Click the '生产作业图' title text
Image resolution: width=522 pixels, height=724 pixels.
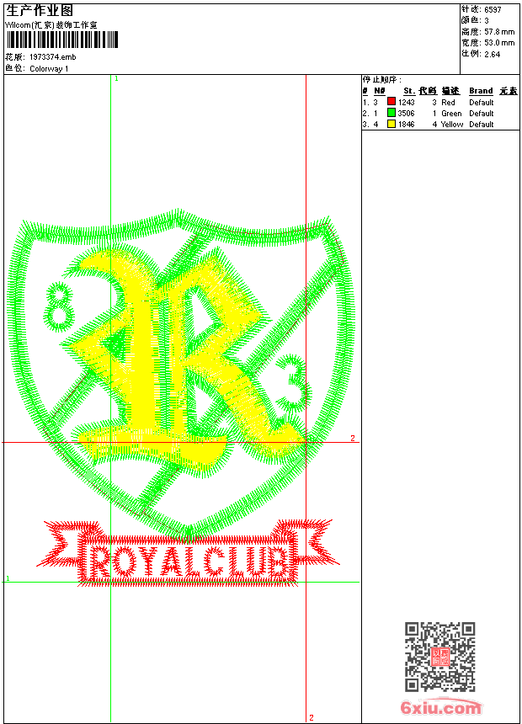tap(40, 11)
